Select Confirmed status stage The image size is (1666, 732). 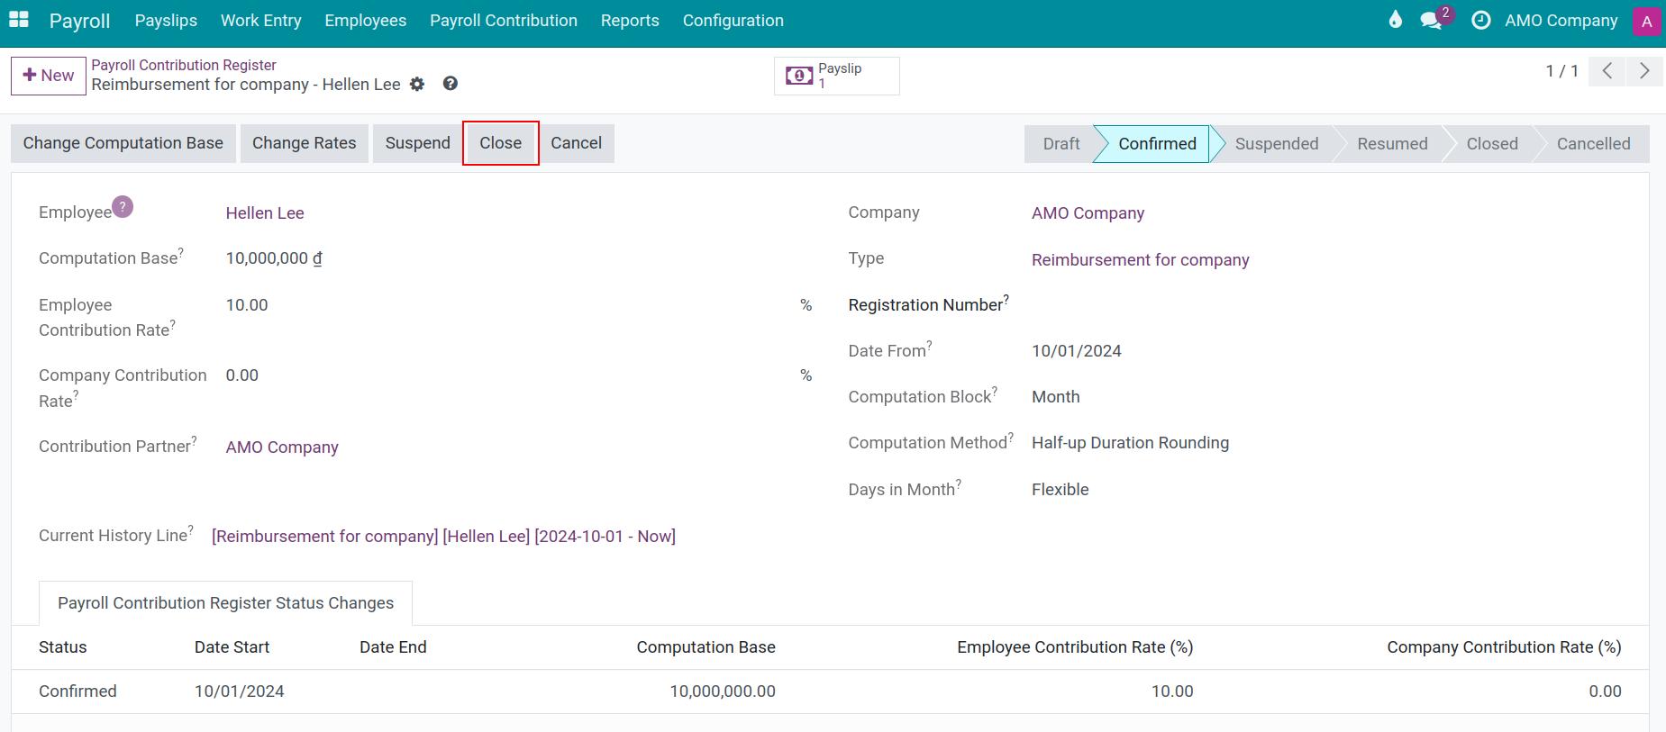(1157, 144)
